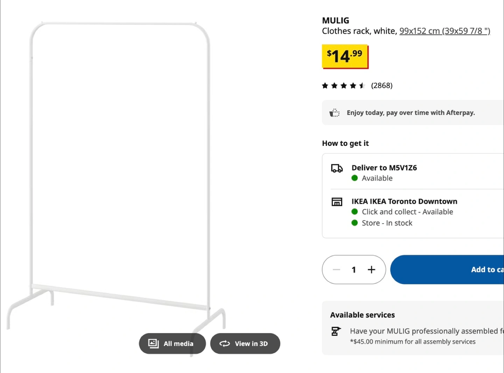Open All media gallery button

[172, 344]
